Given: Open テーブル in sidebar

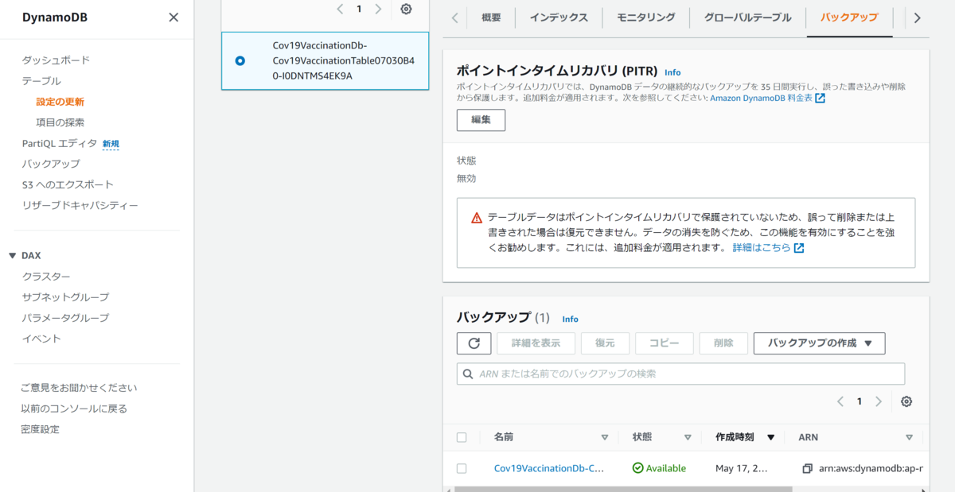Looking at the screenshot, I should [x=41, y=81].
